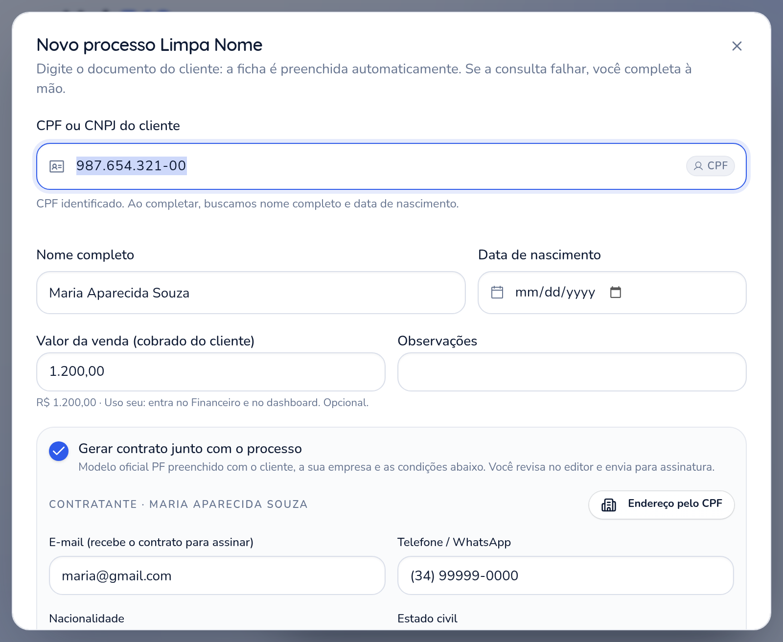This screenshot has width=783, height=642.
Task: Click "E-mail (recebe o contrato para assinar)" label
Action: coord(151,542)
